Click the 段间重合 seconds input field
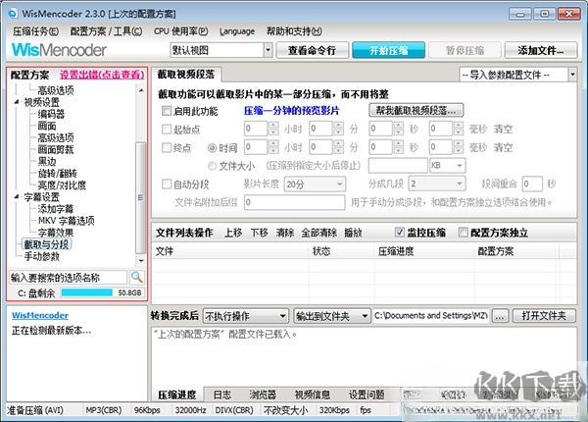This screenshot has width=588, height=422. tap(532, 184)
